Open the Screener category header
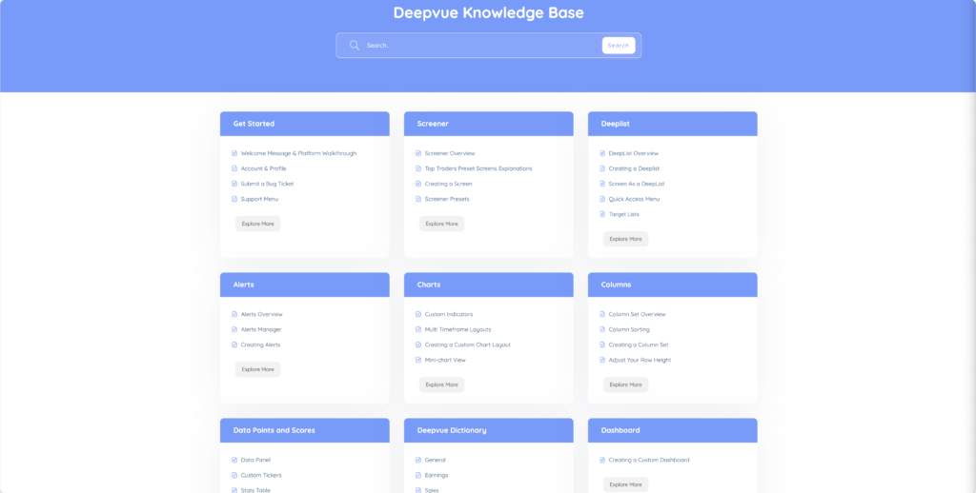The image size is (976, 493). [x=489, y=124]
